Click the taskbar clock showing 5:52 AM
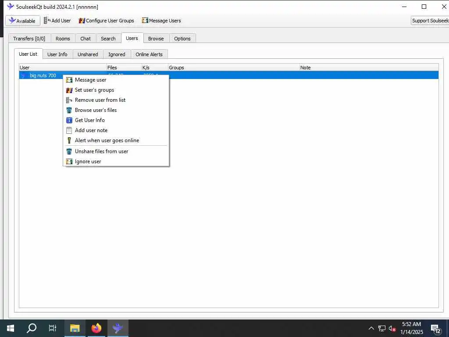Image resolution: width=449 pixels, height=337 pixels. (411, 328)
